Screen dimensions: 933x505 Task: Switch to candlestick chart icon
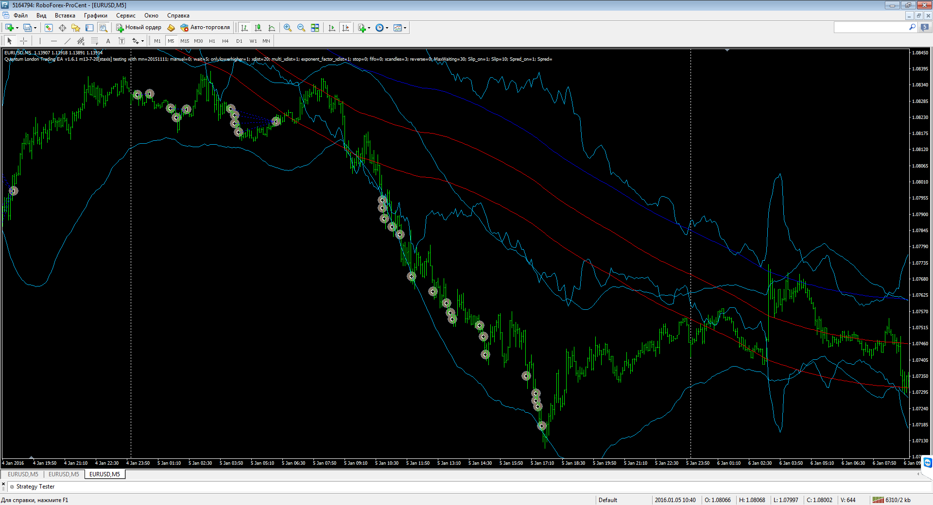(x=258, y=28)
